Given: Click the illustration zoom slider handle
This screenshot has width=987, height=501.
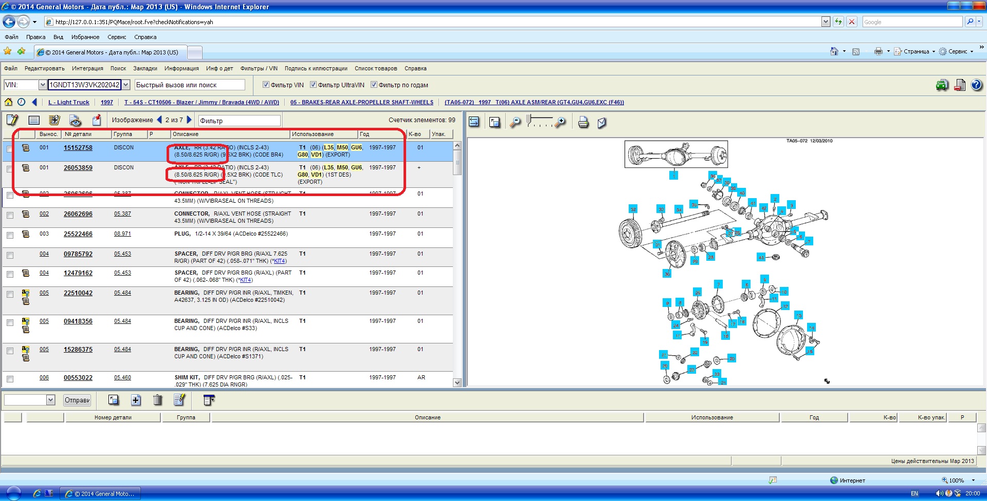Looking at the screenshot, I should [529, 120].
